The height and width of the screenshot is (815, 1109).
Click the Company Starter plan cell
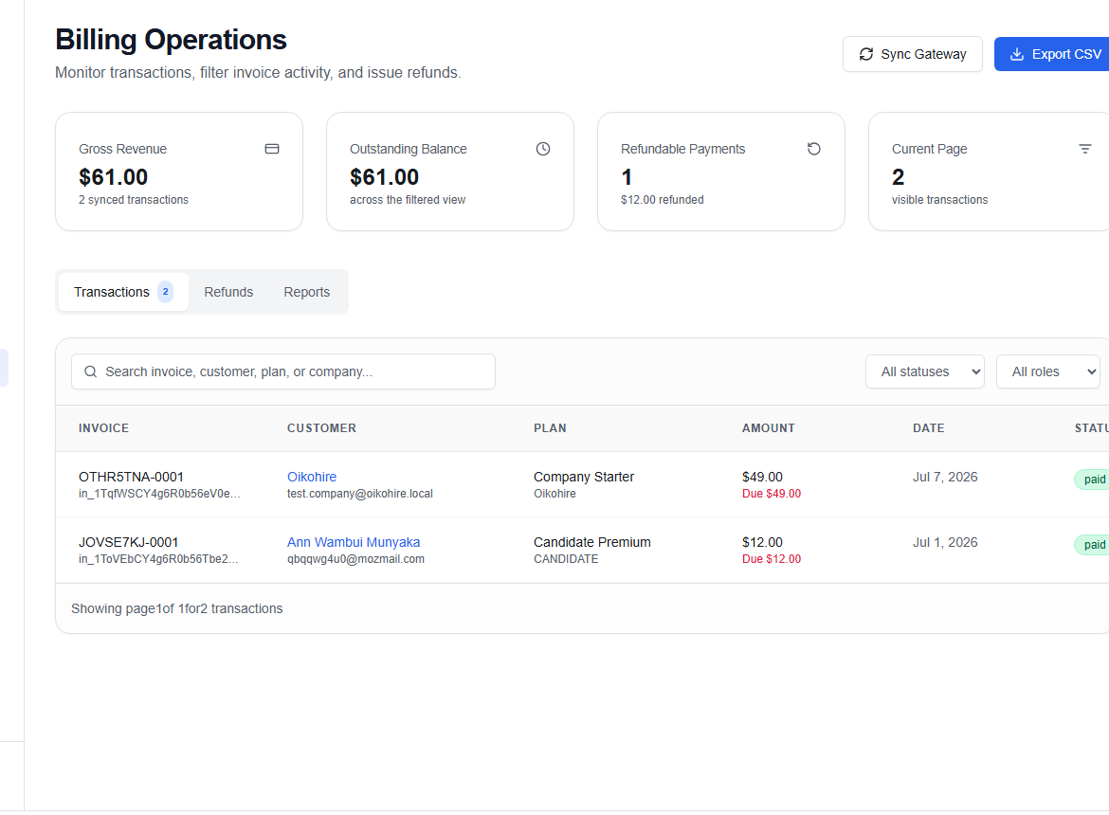coord(584,477)
